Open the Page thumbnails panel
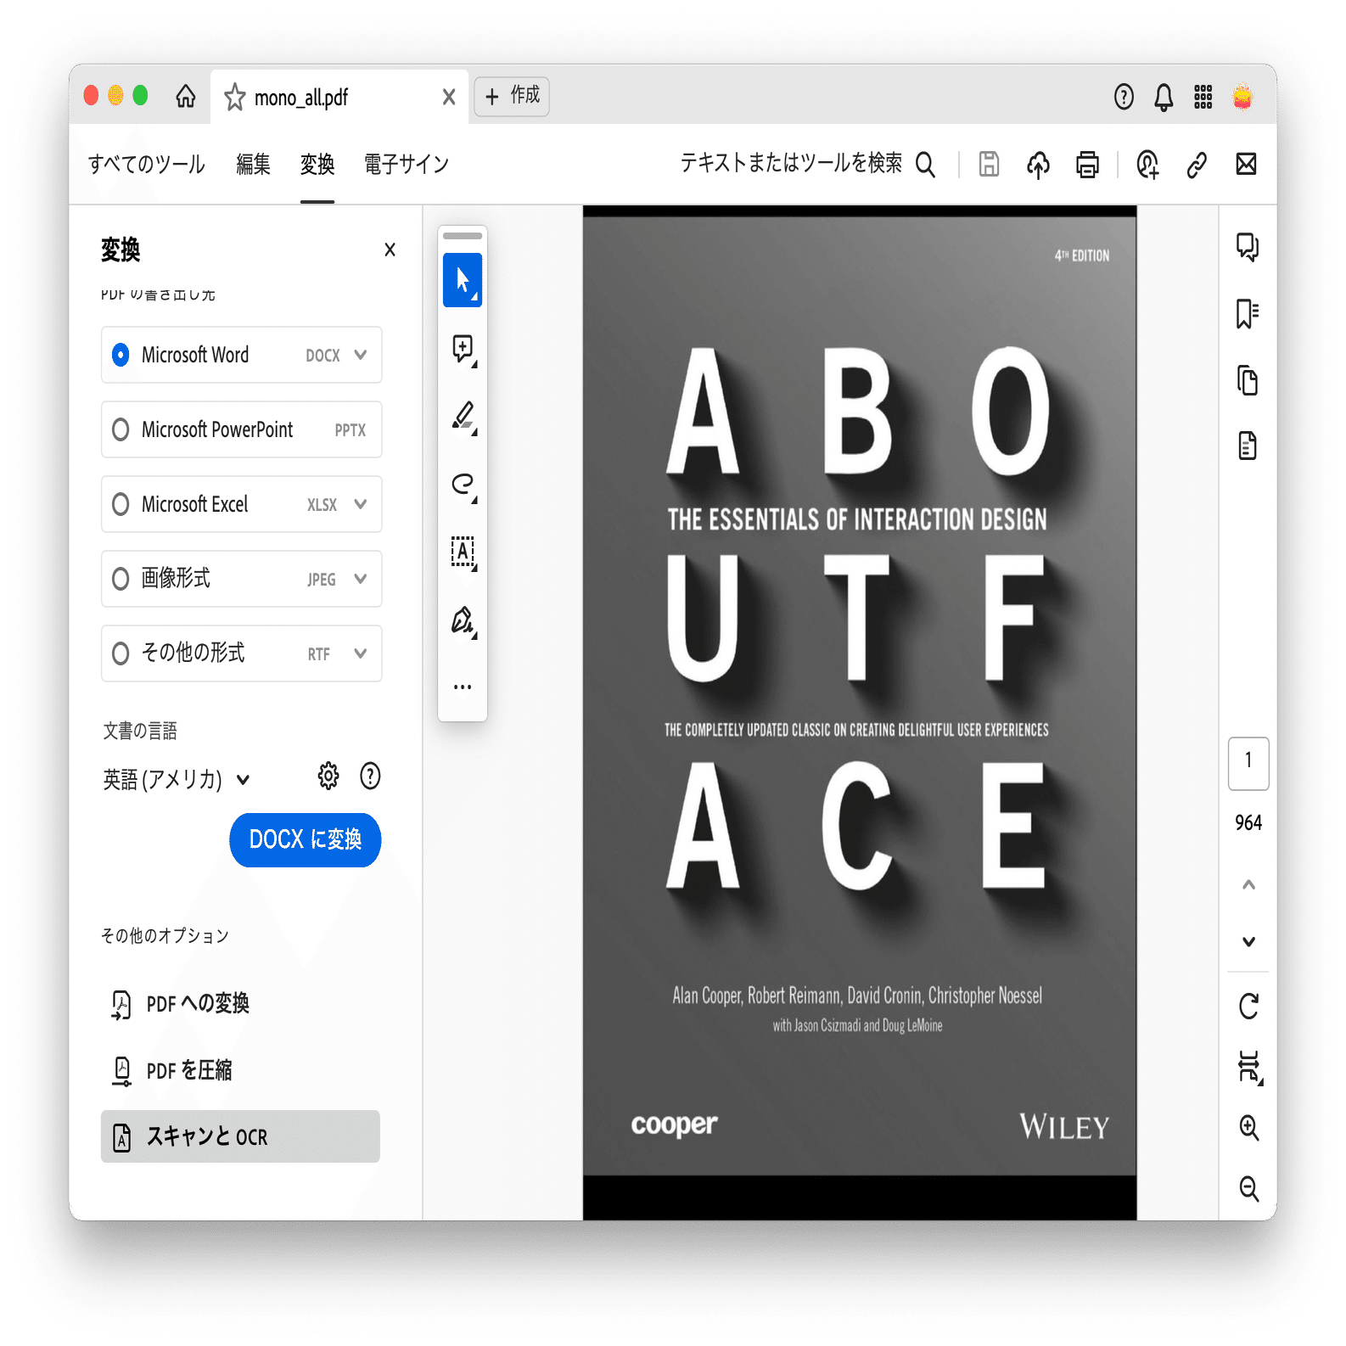Screen dimensions: 1346x1346 [x=1248, y=380]
